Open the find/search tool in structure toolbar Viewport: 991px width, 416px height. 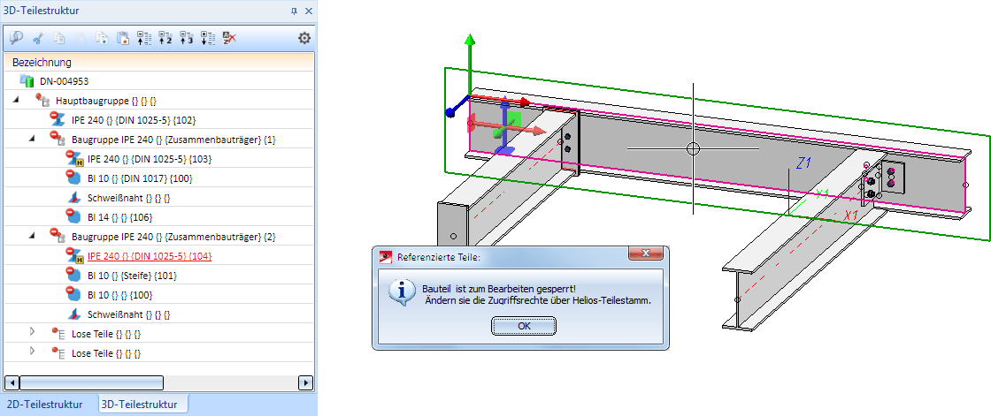[x=17, y=38]
